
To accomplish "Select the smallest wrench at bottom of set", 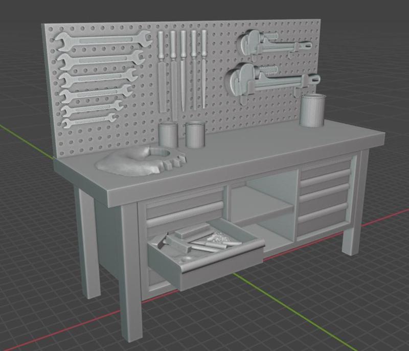I will click(x=88, y=121).
